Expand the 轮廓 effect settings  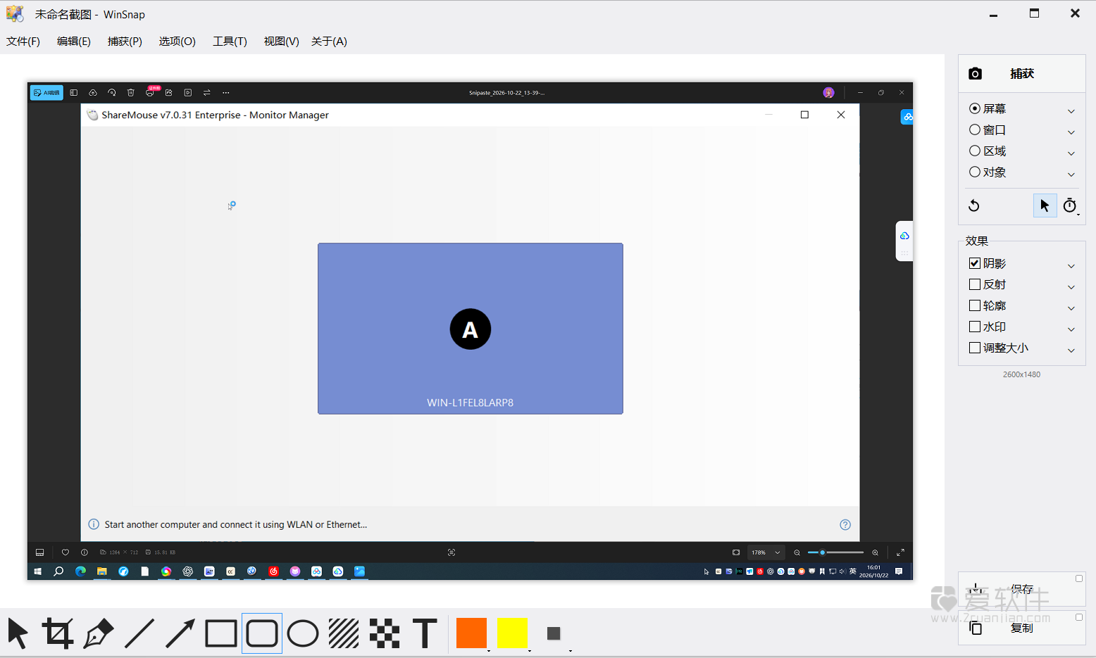point(1071,308)
